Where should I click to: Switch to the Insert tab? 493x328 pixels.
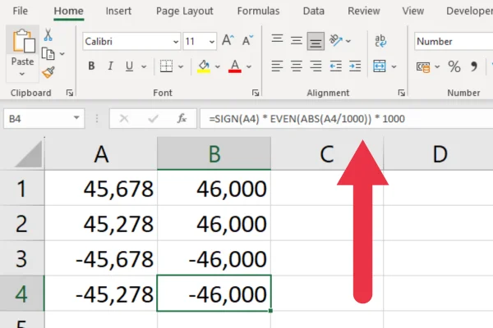tap(118, 11)
